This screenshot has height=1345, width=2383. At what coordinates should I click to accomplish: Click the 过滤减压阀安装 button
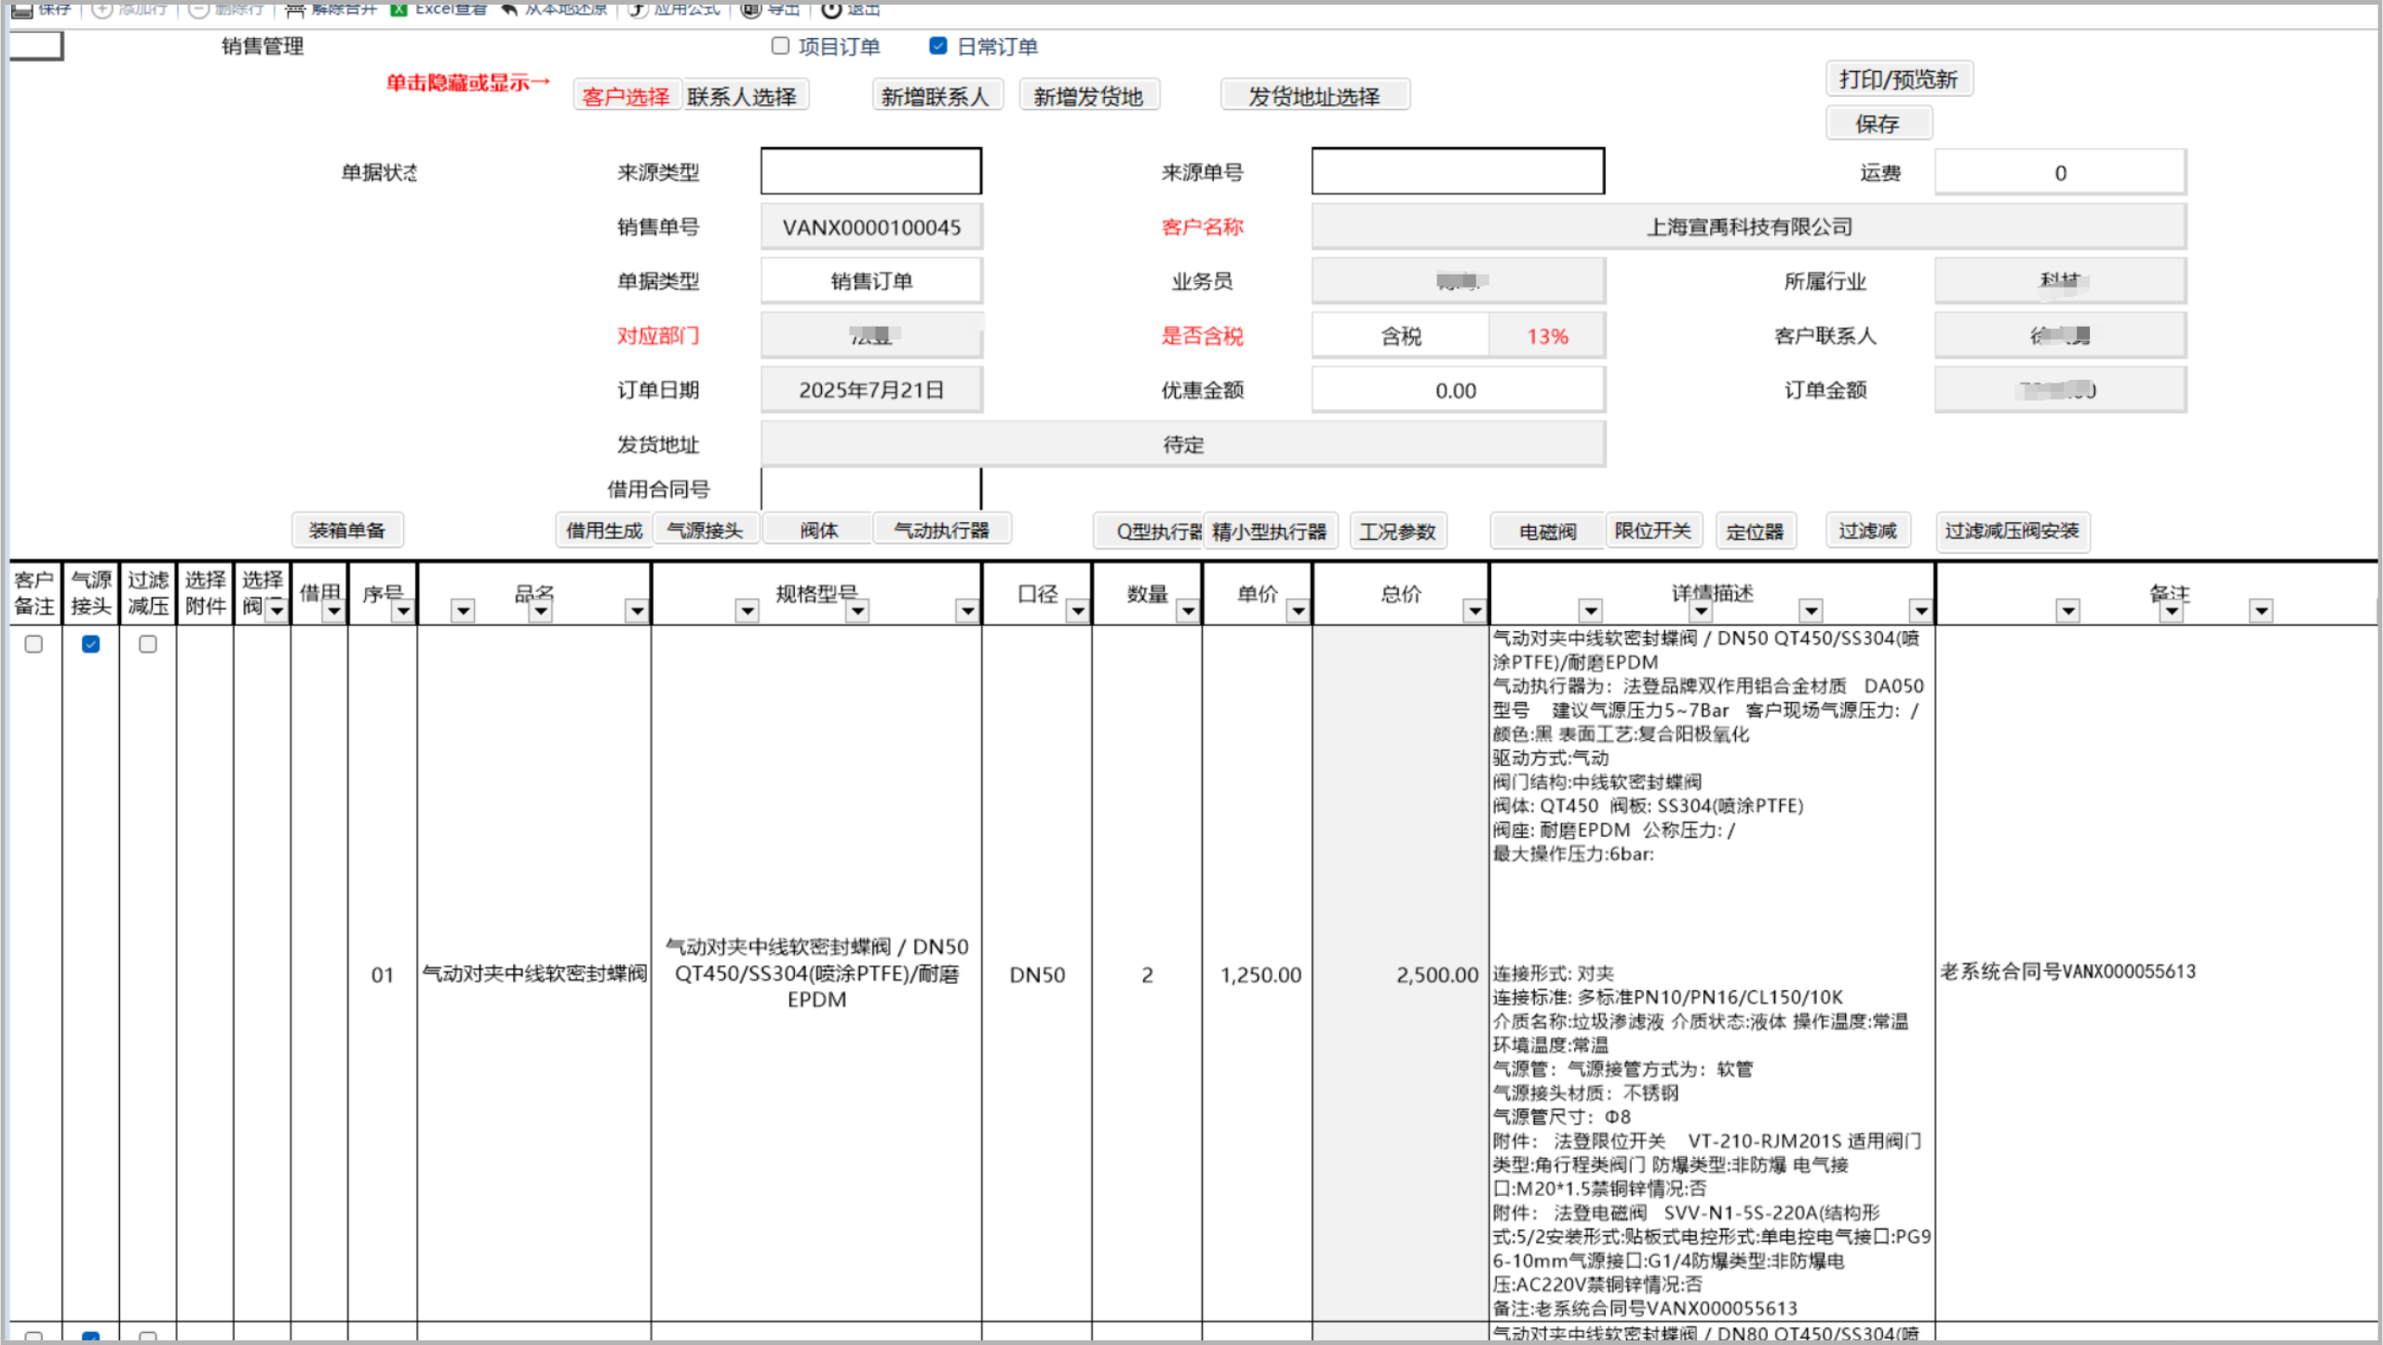pos(2013,532)
